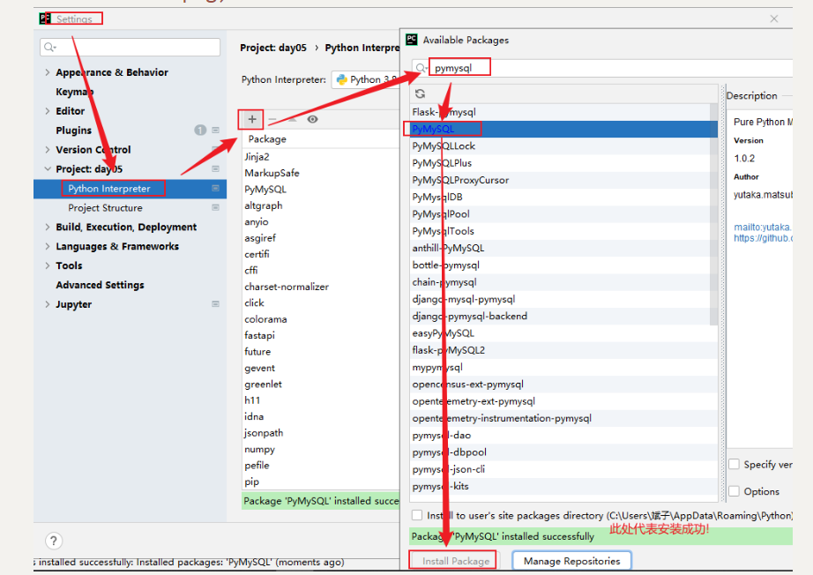Open the mailto:yutaka link in Description

[762, 228]
